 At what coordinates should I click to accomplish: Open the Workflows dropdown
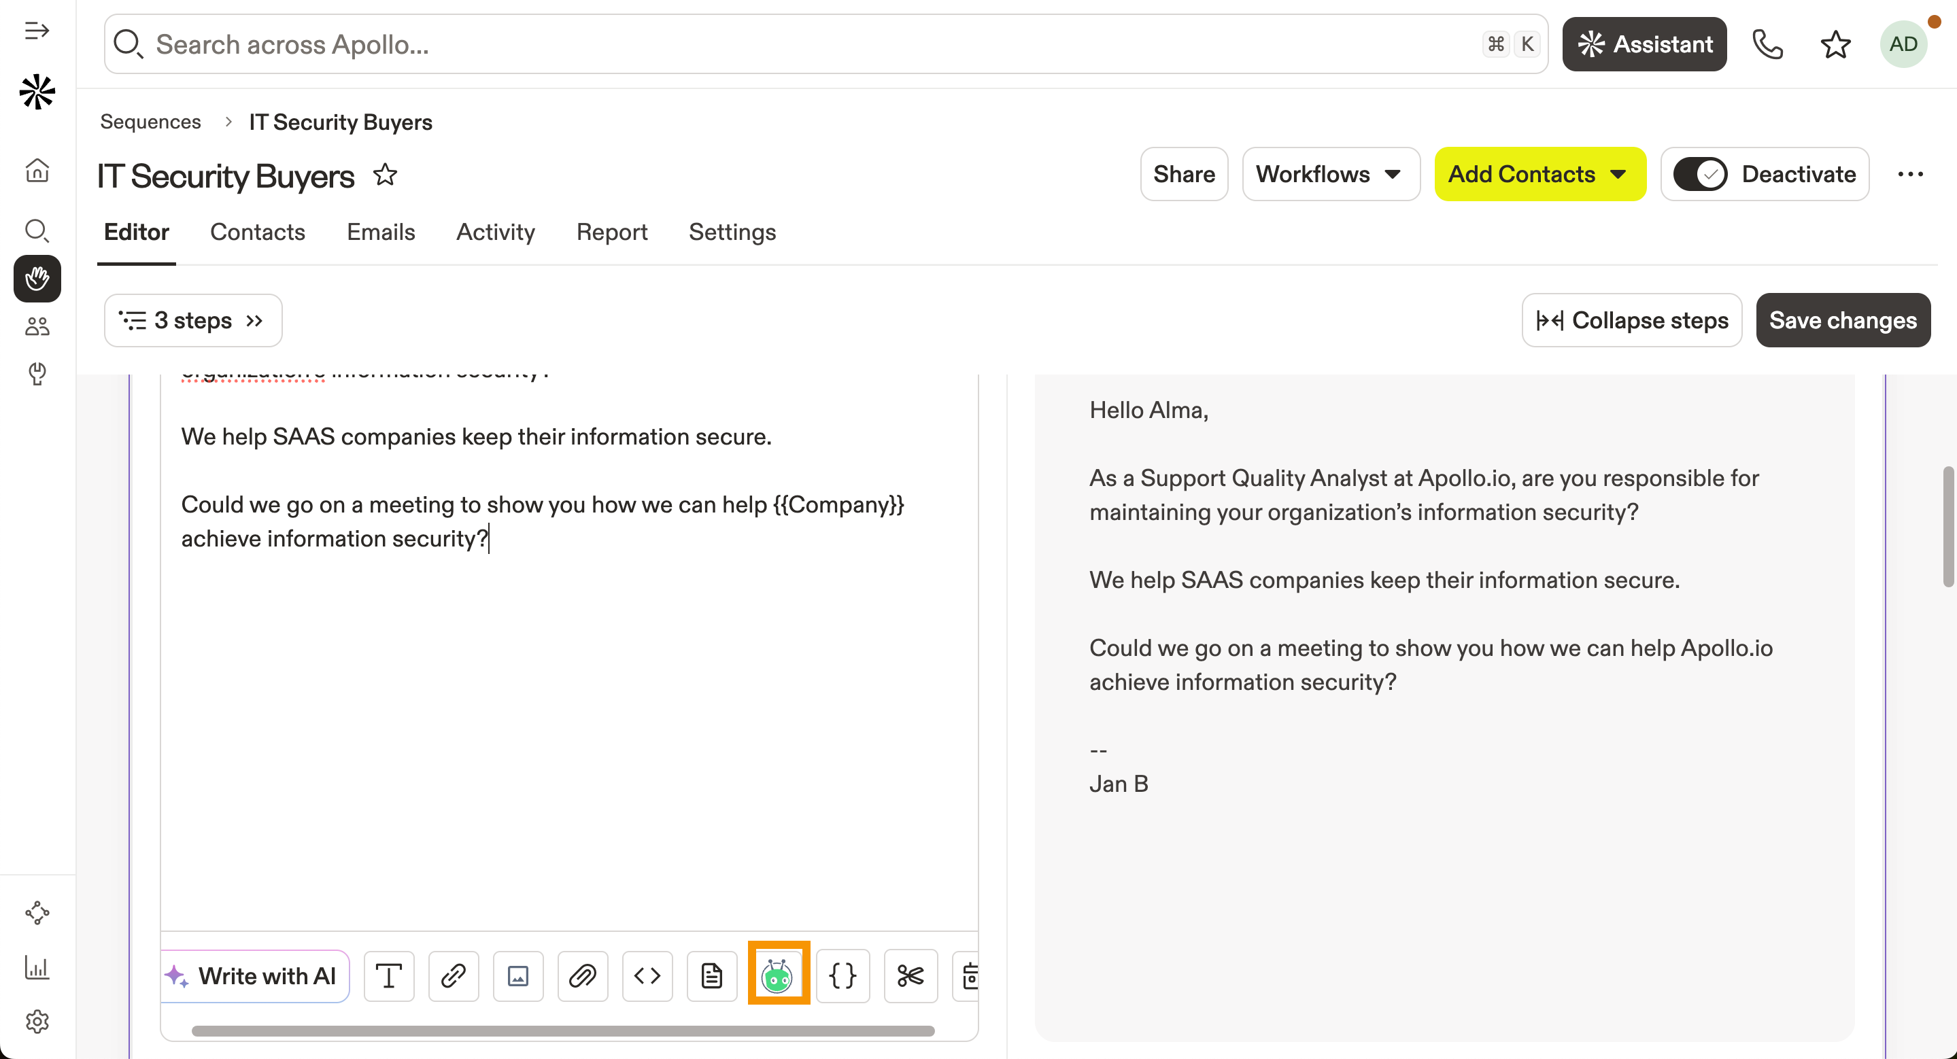1330,175
